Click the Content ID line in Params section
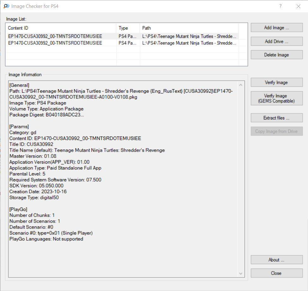This screenshot has height=291, width=308. point(75,138)
